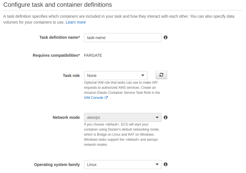Viewport: 246px width, 173px height.
Task: View the Network mode info tooltip icon
Action: click(x=166, y=117)
